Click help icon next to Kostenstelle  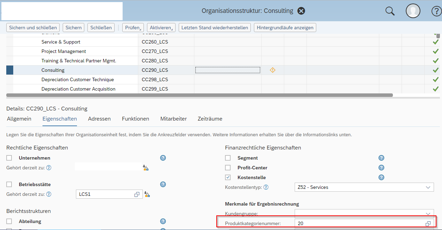[x=381, y=177]
